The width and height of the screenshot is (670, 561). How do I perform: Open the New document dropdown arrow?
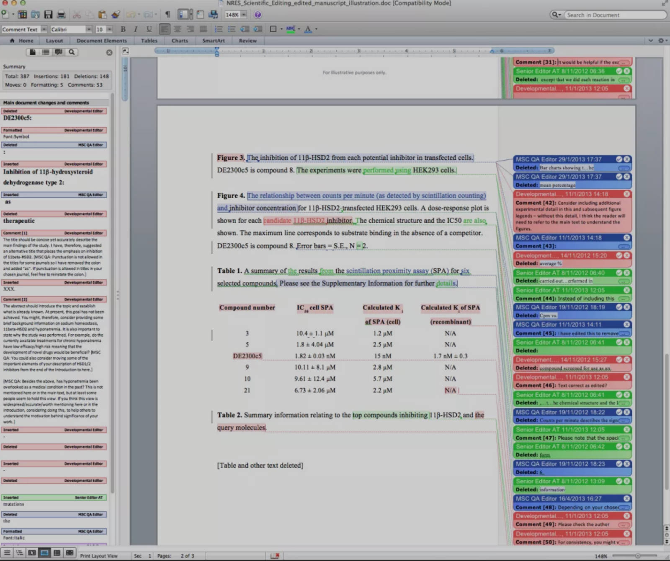pos(13,15)
